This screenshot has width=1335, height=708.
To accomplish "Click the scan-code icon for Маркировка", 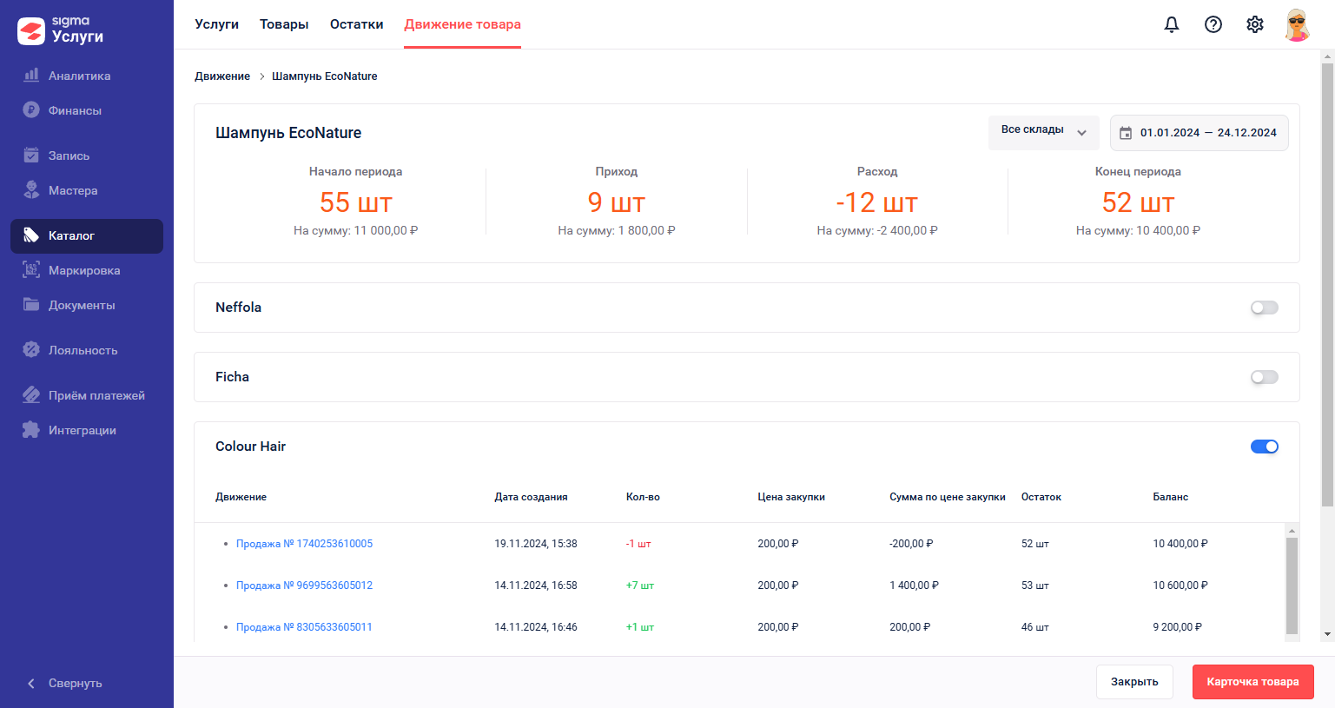I will click(x=31, y=270).
